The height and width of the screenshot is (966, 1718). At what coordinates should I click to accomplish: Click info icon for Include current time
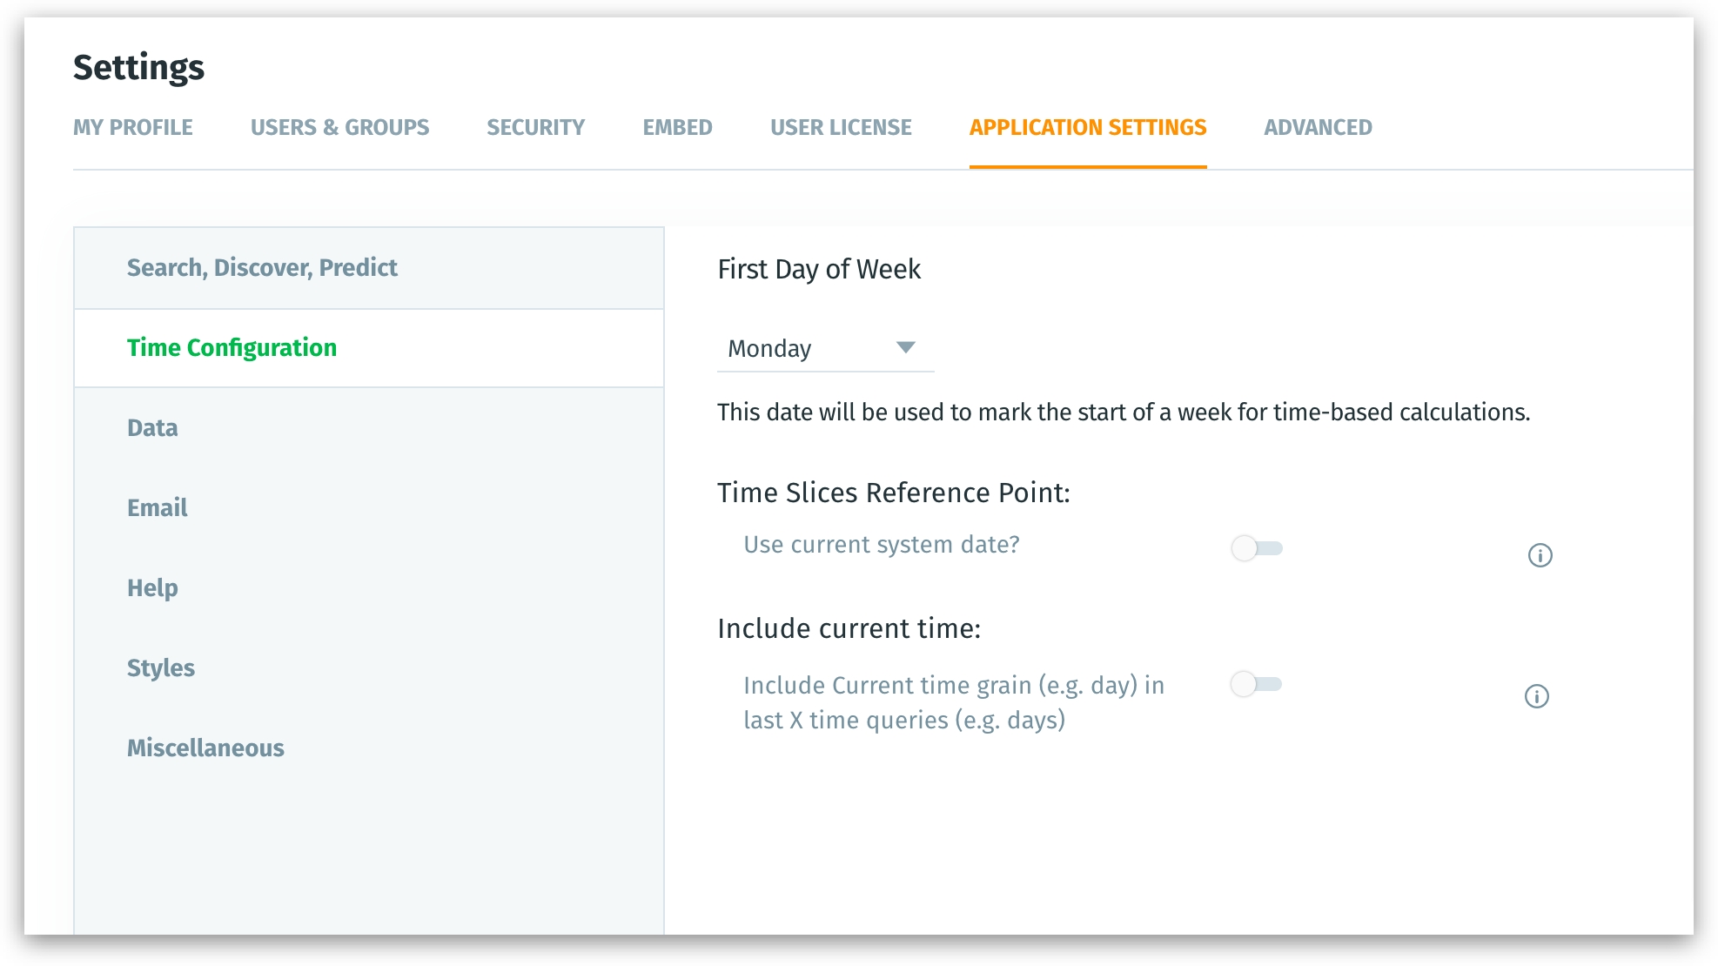coord(1536,696)
